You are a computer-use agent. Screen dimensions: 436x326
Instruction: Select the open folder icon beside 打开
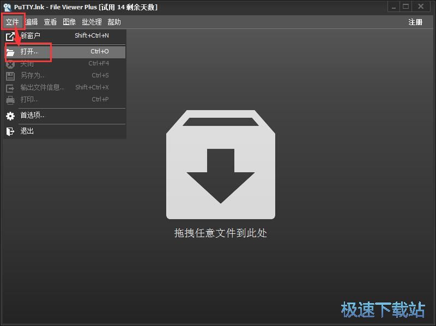(11, 52)
